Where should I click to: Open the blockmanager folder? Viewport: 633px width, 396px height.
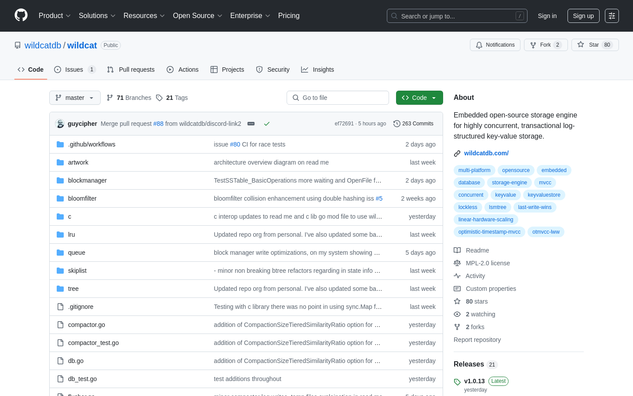(87, 180)
